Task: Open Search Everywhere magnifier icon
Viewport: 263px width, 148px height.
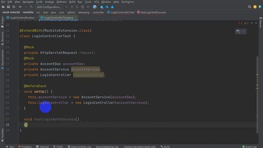Action: click(x=249, y=7)
